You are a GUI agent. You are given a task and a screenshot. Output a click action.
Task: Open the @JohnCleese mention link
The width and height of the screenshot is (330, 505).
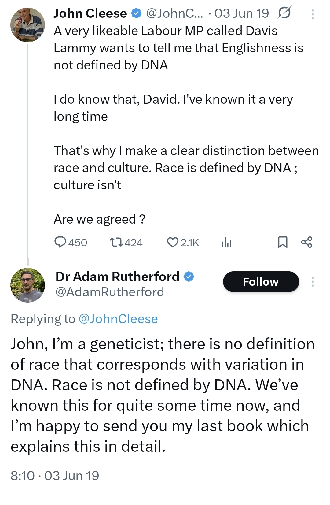coord(118,319)
